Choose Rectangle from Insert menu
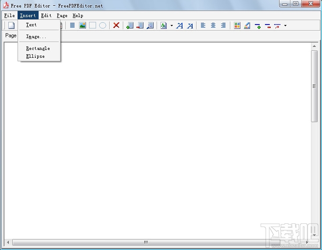Viewport: 322px width, 250px height. [39, 48]
